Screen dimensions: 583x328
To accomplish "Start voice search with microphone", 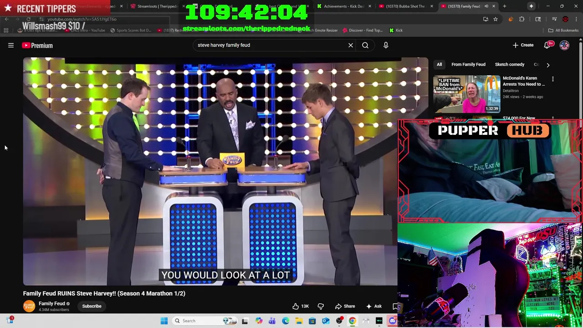I will pos(386,45).
